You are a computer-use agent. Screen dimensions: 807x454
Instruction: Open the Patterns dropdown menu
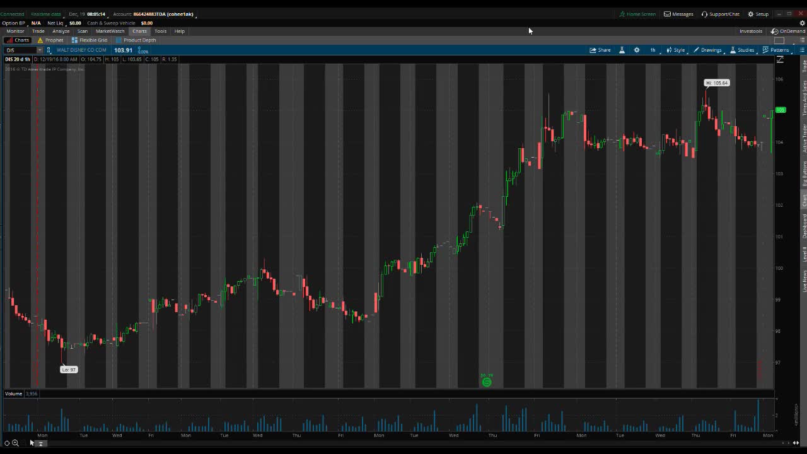click(x=776, y=50)
